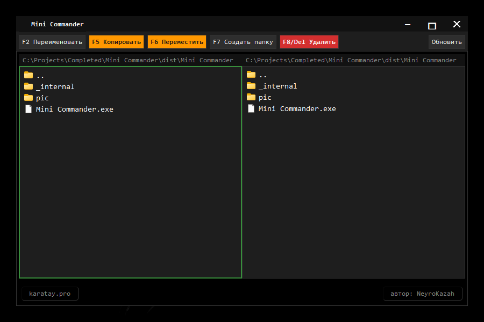Viewport: 484px width, 322px height.
Task: Click the parent folder icon in left panel
Action: [29, 75]
